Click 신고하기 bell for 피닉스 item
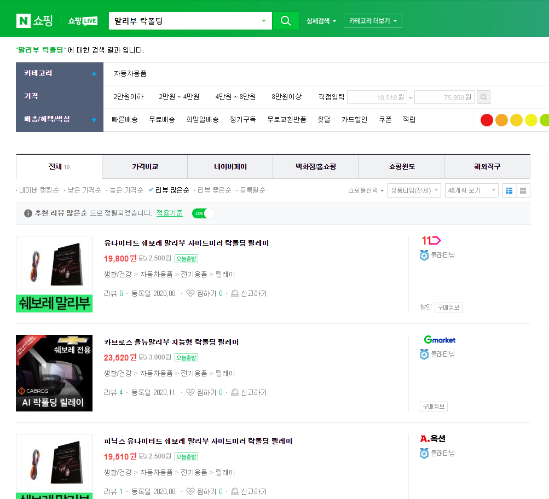Screen dimensions: 549x499 [235, 491]
